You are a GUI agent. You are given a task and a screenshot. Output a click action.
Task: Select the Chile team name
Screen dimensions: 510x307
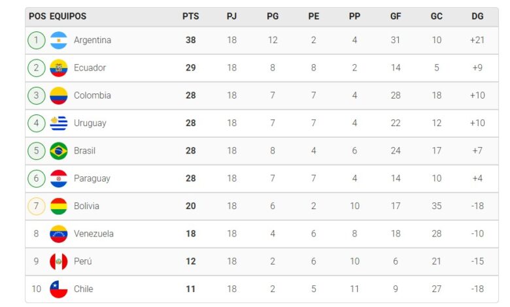tap(84, 289)
